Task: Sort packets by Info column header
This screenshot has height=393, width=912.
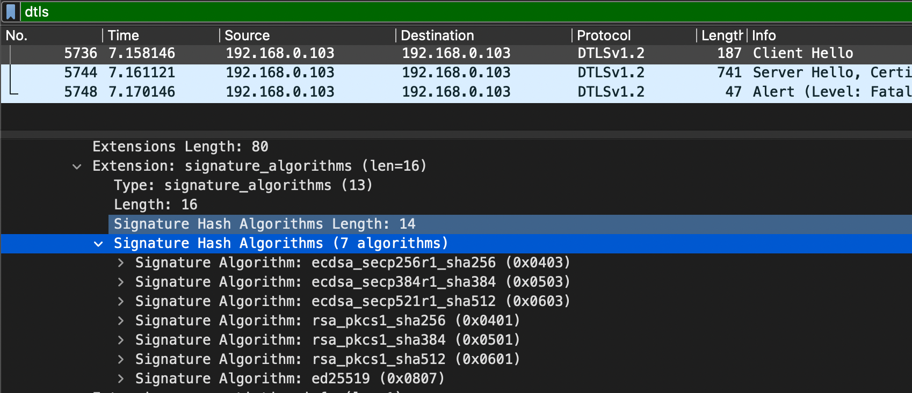Action: click(830, 35)
